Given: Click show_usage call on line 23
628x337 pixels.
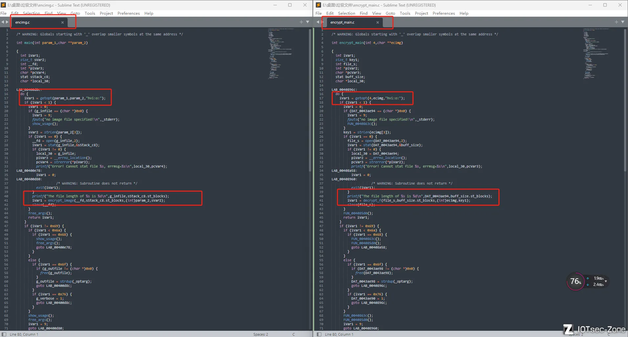Looking at the screenshot, I should point(45,124).
